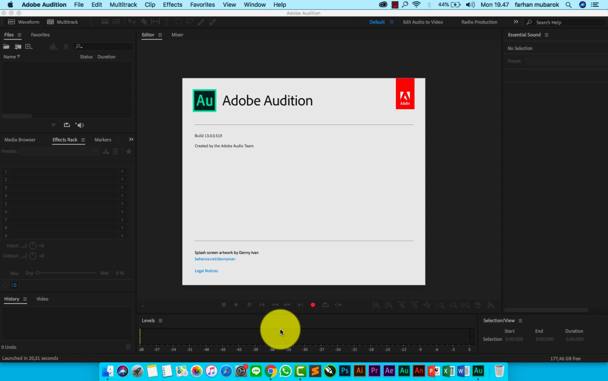Toggle the Effects Rack power button
Image resolution: width=608 pixels, height=381 pixels.
[5, 285]
